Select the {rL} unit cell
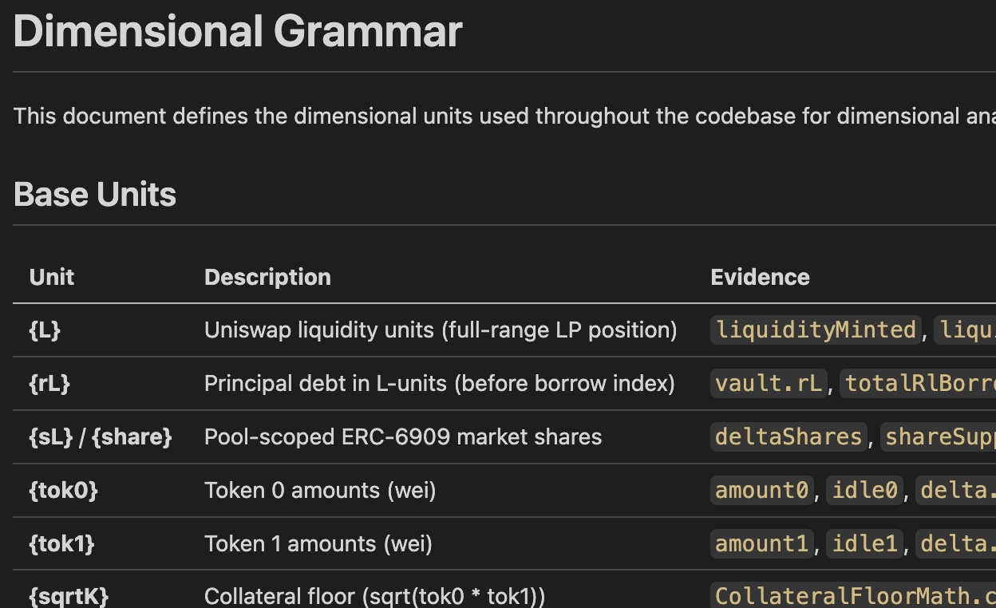The image size is (996, 608). [x=49, y=384]
